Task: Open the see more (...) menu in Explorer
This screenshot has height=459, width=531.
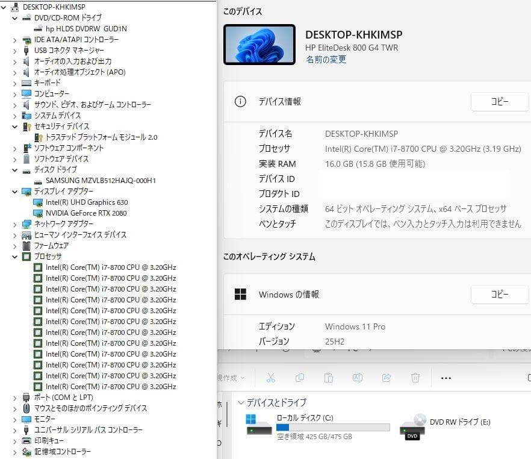Action: click(x=446, y=378)
